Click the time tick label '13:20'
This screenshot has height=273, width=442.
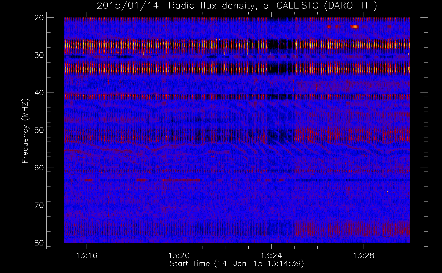(179, 256)
